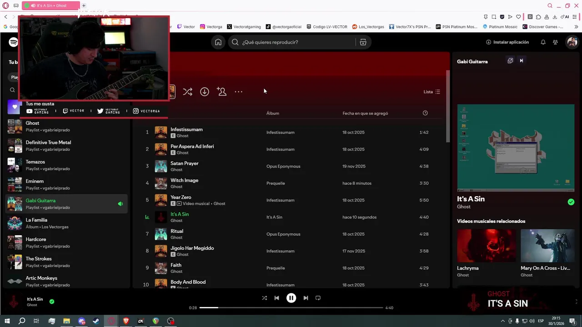The height and width of the screenshot is (327, 582).
Task: Pause the current song
Action: [291, 298]
